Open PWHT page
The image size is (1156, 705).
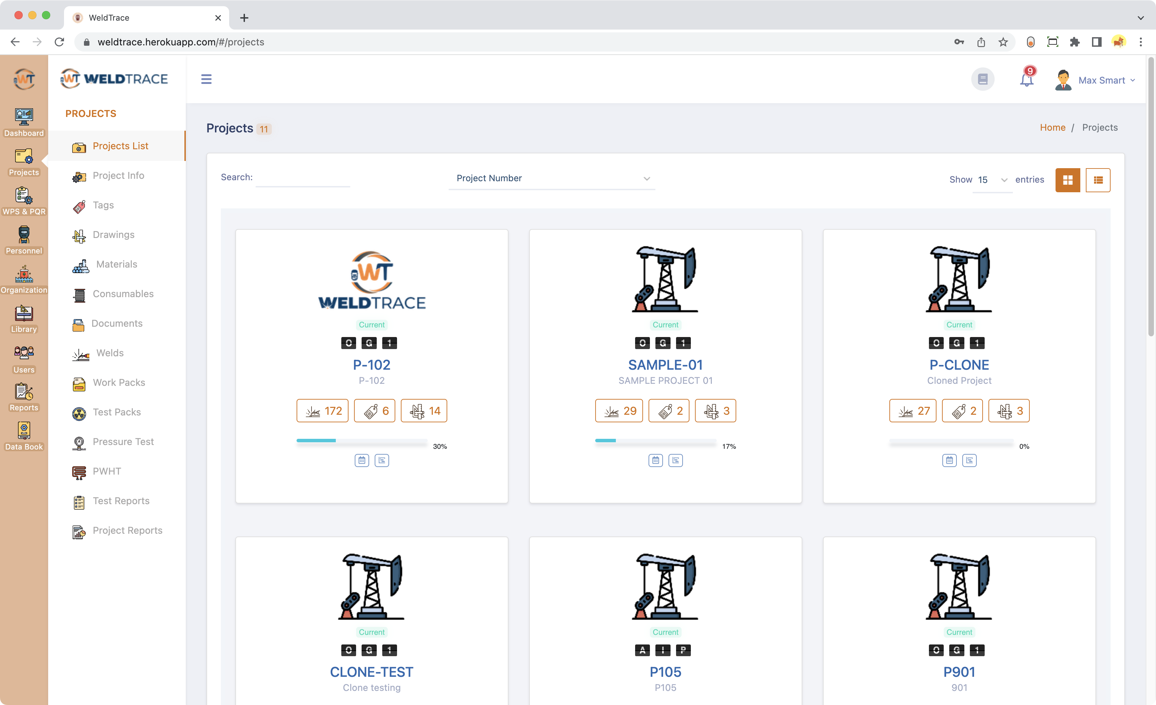click(117, 471)
